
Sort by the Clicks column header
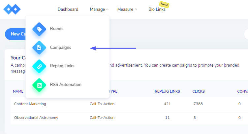199,91
